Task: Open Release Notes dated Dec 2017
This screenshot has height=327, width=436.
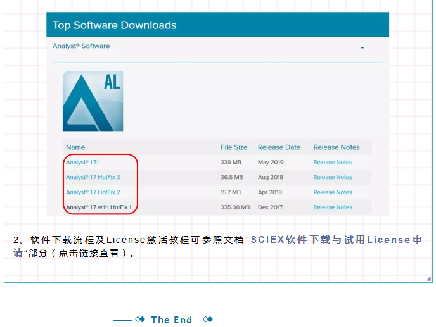Action: click(333, 207)
